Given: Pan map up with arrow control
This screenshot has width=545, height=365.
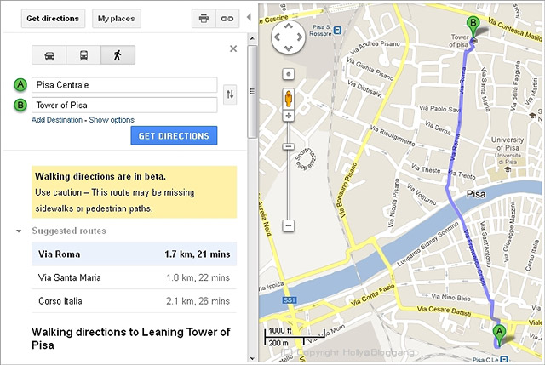Looking at the screenshot, I should 289,26.
